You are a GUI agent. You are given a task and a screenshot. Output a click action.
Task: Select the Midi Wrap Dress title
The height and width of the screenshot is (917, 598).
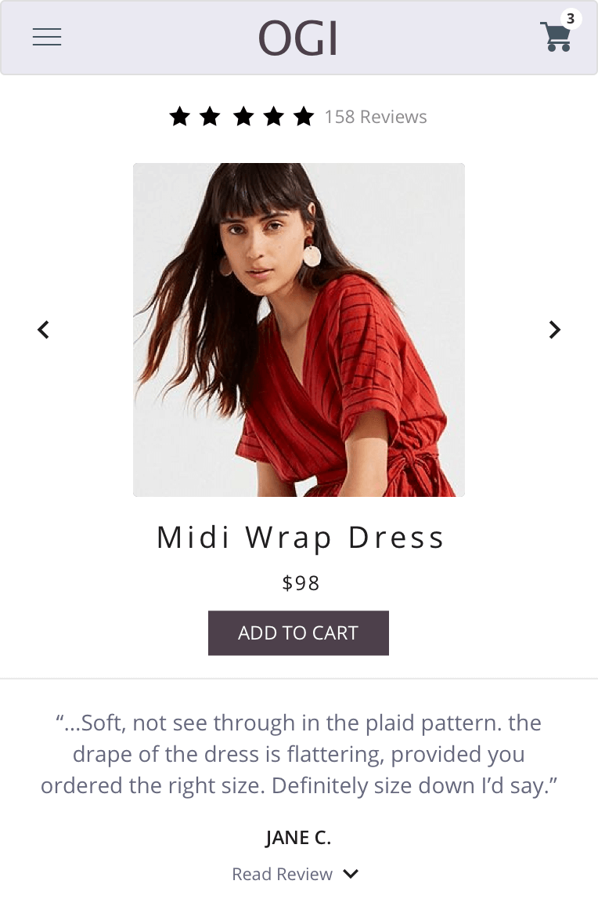pos(300,538)
